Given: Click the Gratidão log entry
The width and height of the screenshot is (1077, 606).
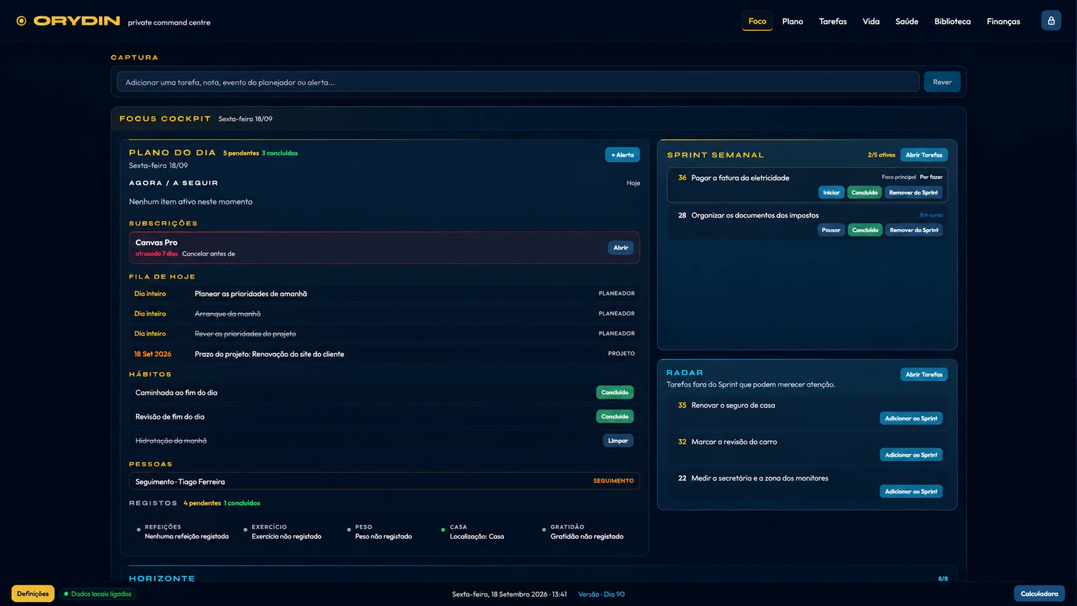Looking at the screenshot, I should coord(582,532).
